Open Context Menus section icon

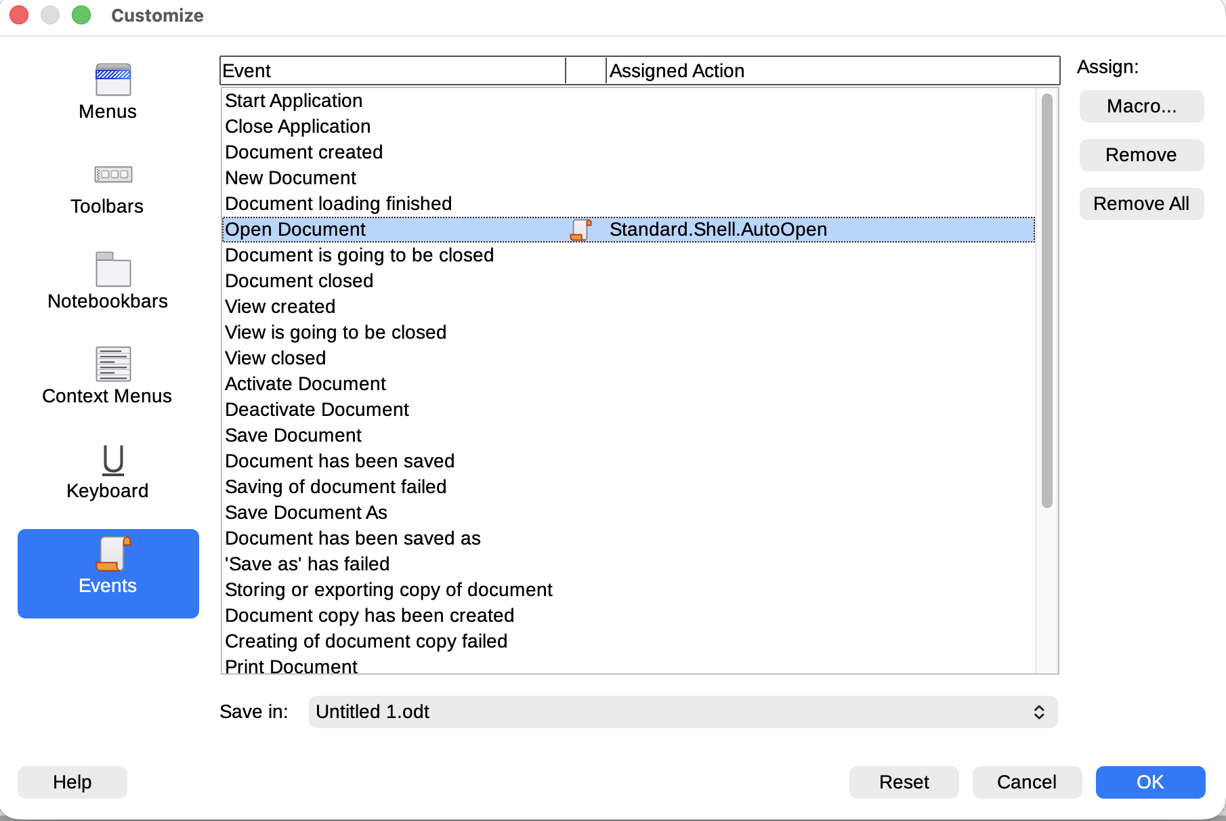point(112,364)
